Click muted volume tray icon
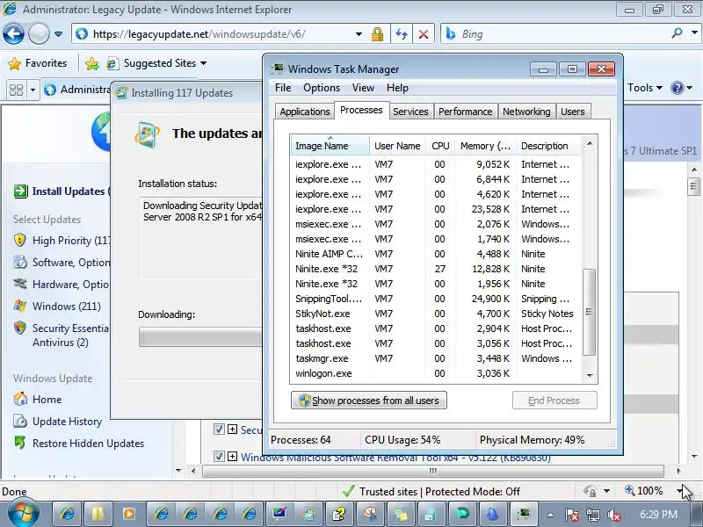This screenshot has width=703, height=527. click(x=613, y=516)
